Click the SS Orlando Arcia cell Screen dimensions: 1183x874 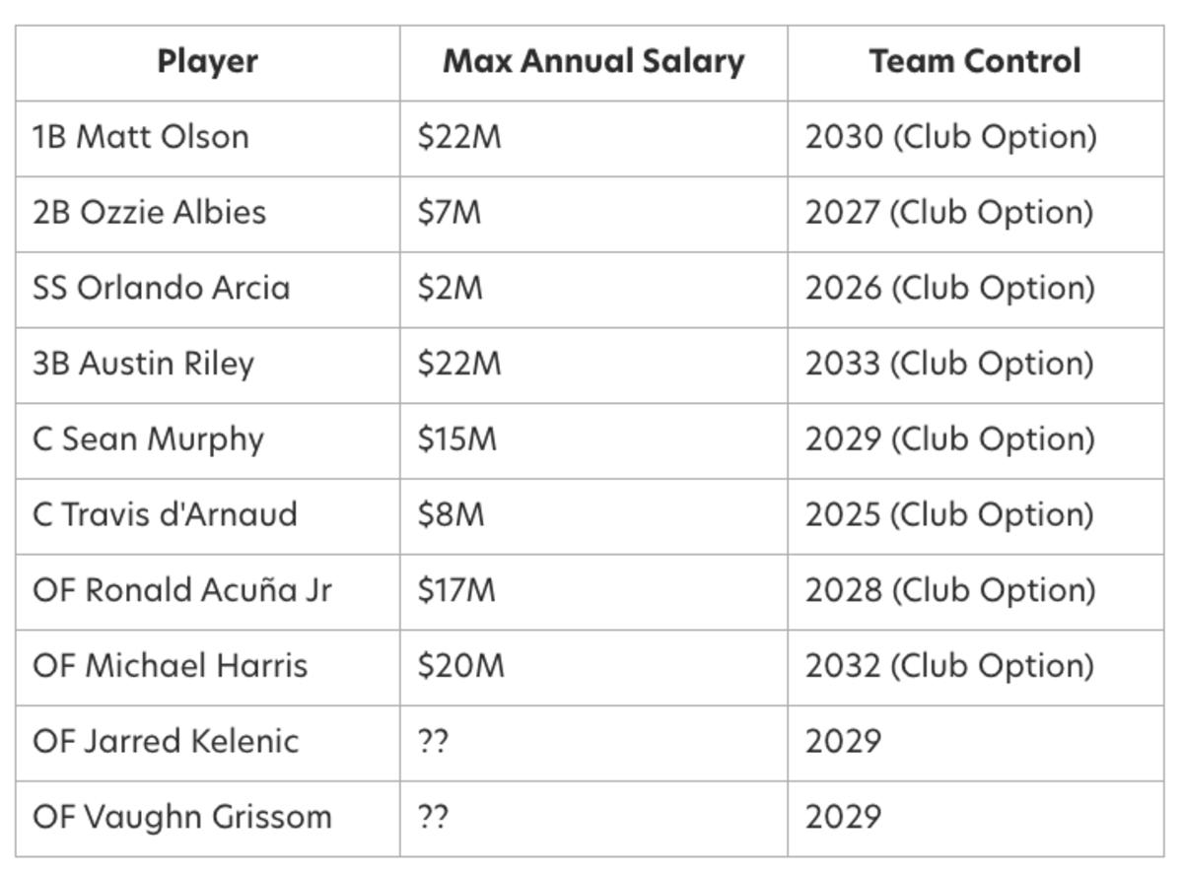(161, 288)
